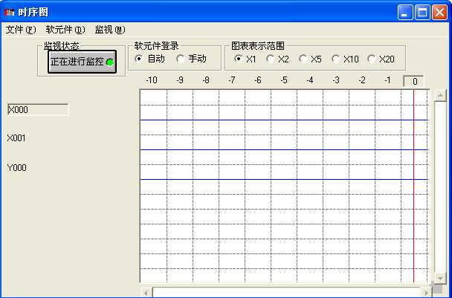Open the 文件(F) menu
The width and height of the screenshot is (452, 298).
(x=20, y=30)
